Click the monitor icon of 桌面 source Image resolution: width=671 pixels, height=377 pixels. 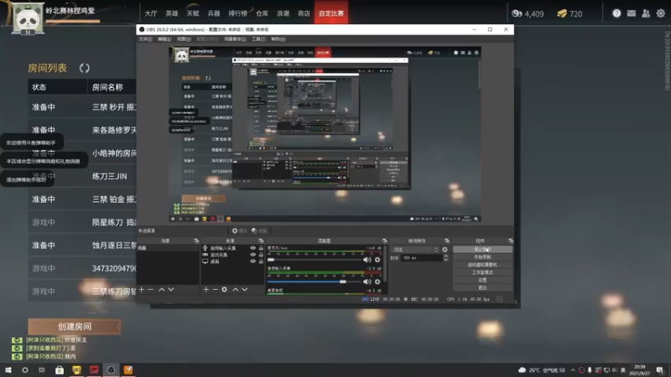[205, 261]
